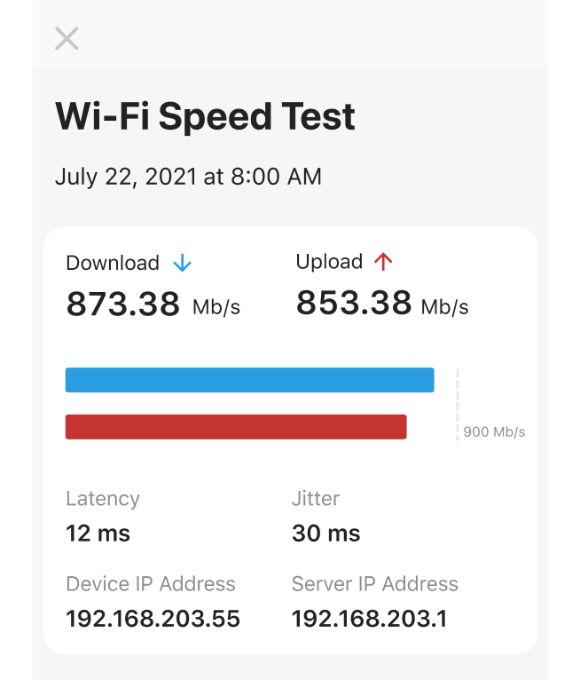Select server IP 192.168.203.1
The image size is (580, 680).
click(x=369, y=619)
